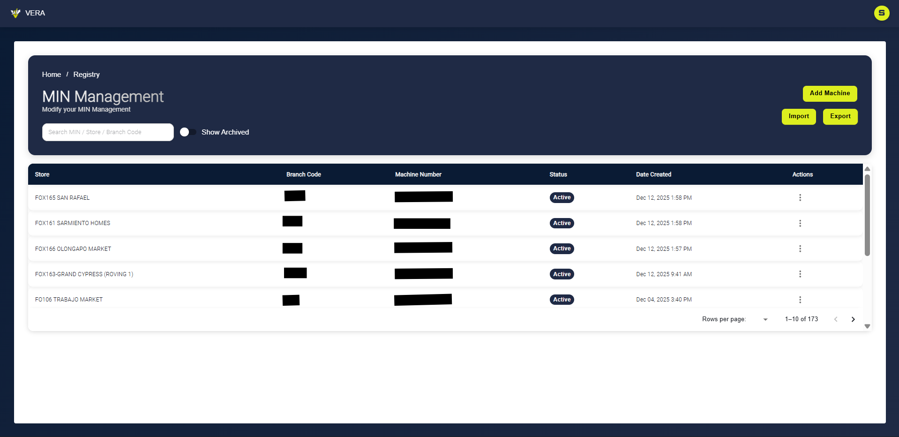Screen dimensions: 899x437
Task: Open actions menu for FOX161 SARMIENTO HOMES
Action: 800,223
